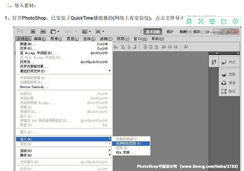Open the 帮助(H) menu
244x171 pixels.
tap(158, 39)
